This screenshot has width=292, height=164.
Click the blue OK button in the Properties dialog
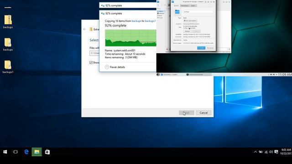coord(201,48)
